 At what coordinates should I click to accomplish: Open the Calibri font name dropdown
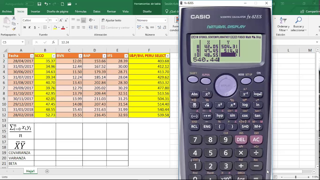[x=46, y=20]
